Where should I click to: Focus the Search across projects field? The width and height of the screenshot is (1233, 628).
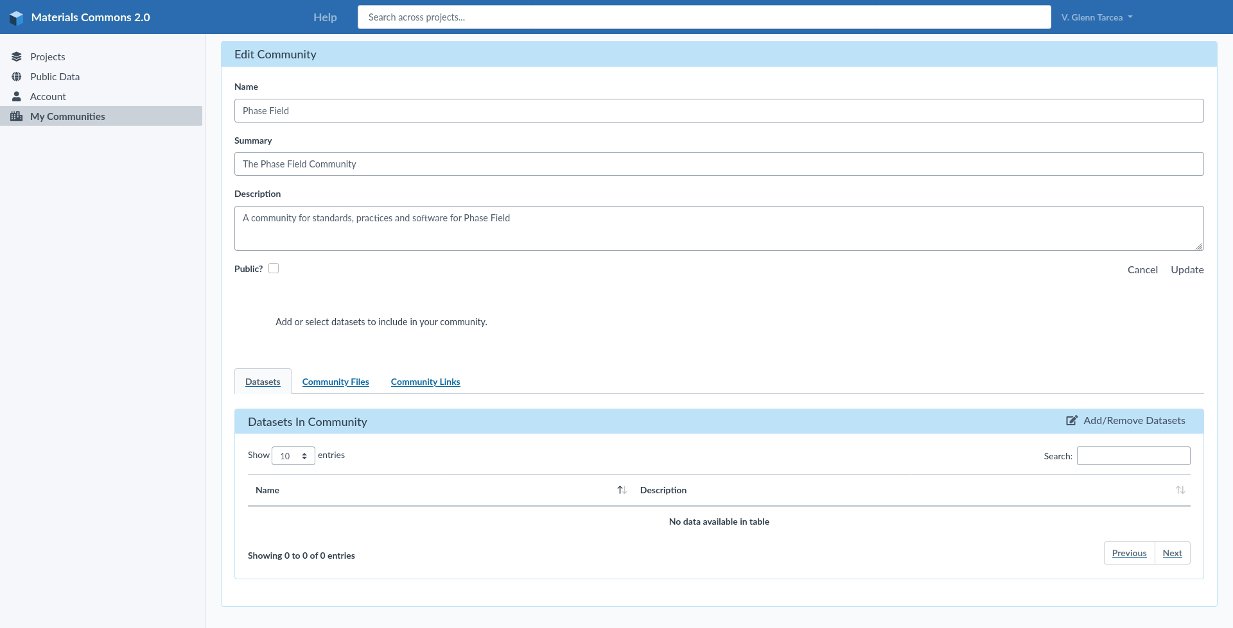[x=704, y=17]
